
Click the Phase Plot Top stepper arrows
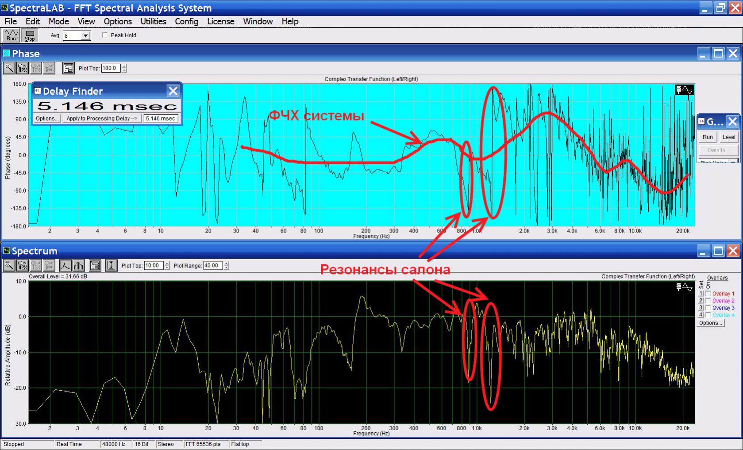[x=124, y=68]
